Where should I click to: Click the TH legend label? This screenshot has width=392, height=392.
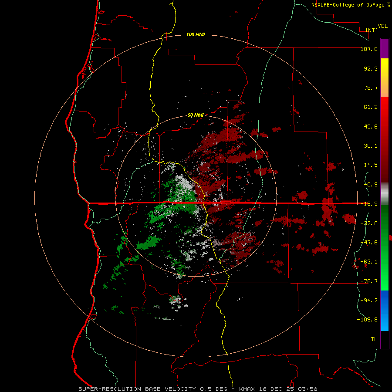tap(374, 339)
